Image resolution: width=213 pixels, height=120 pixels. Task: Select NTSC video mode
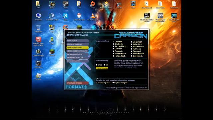[x=99, y=65]
